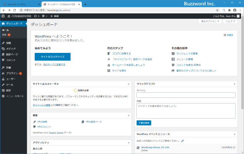
Task: Open the Chrome profile avatar icon
Action: pos(235,10)
